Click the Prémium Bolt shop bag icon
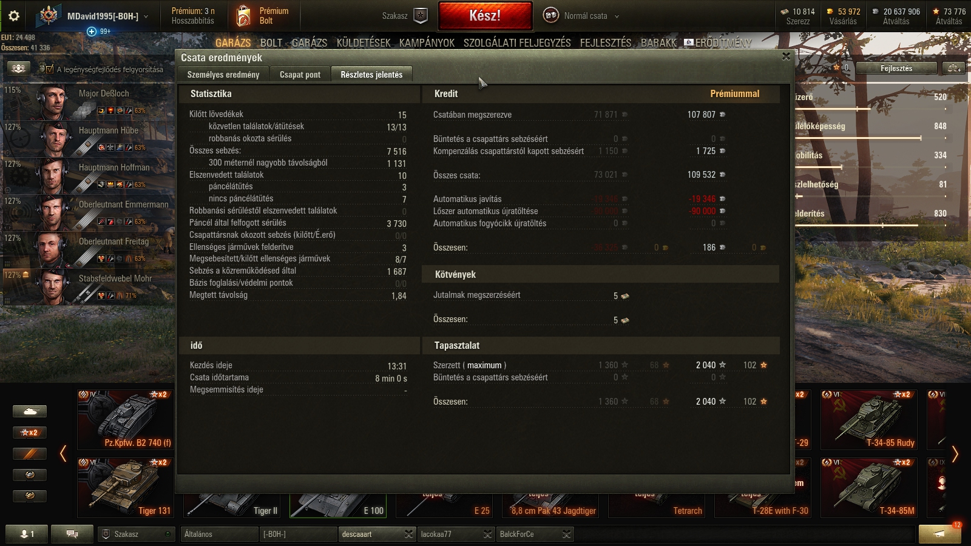 click(x=243, y=16)
